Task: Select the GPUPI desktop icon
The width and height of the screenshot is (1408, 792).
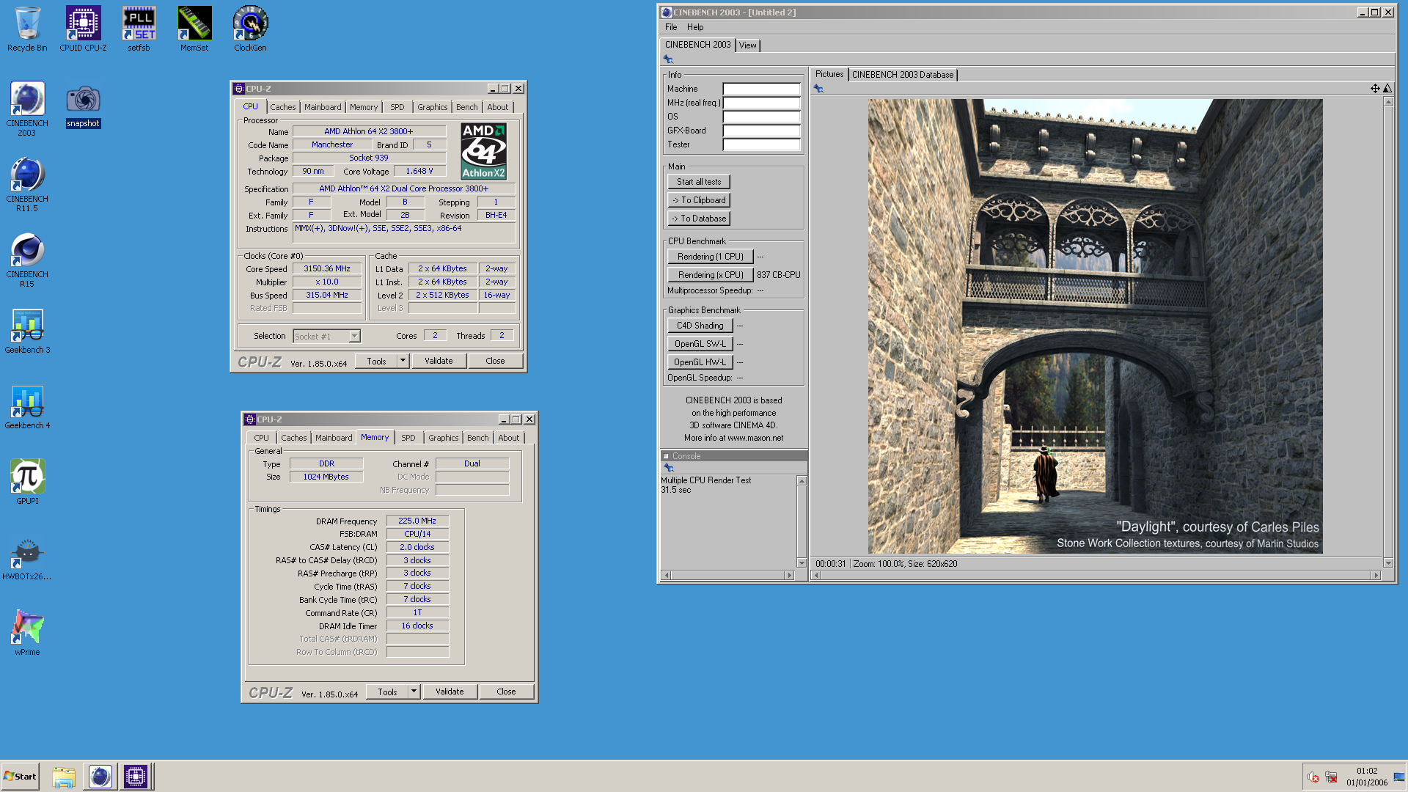Action: tap(27, 482)
